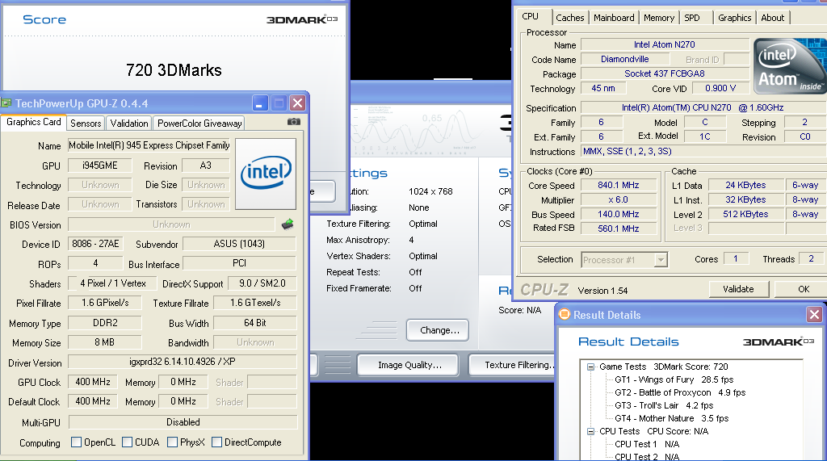Screen dimensions: 827x461
Task: Click the 512 KBytes Level 2 cache value
Action: pyautogui.click(x=745, y=214)
